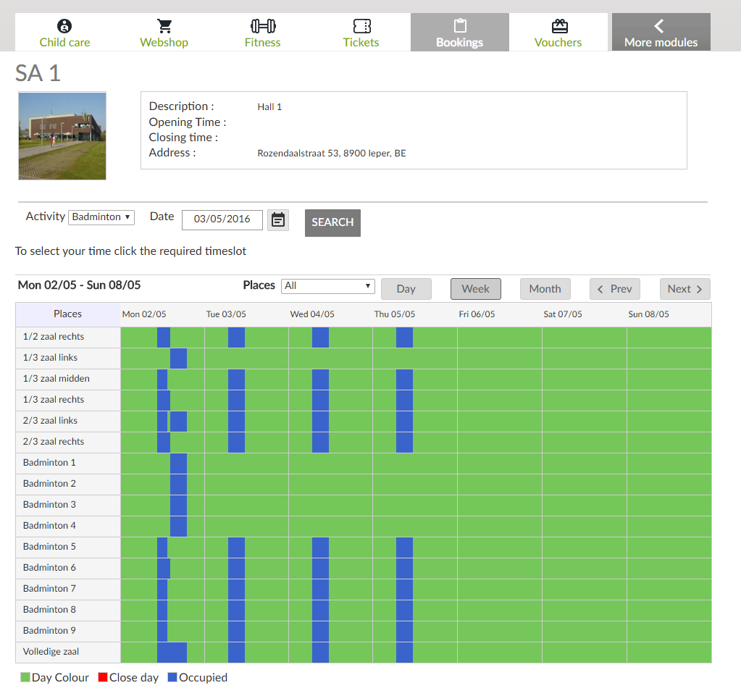741x688 pixels.
Task: Click the Bookings clipboard icon
Action: pos(460,27)
